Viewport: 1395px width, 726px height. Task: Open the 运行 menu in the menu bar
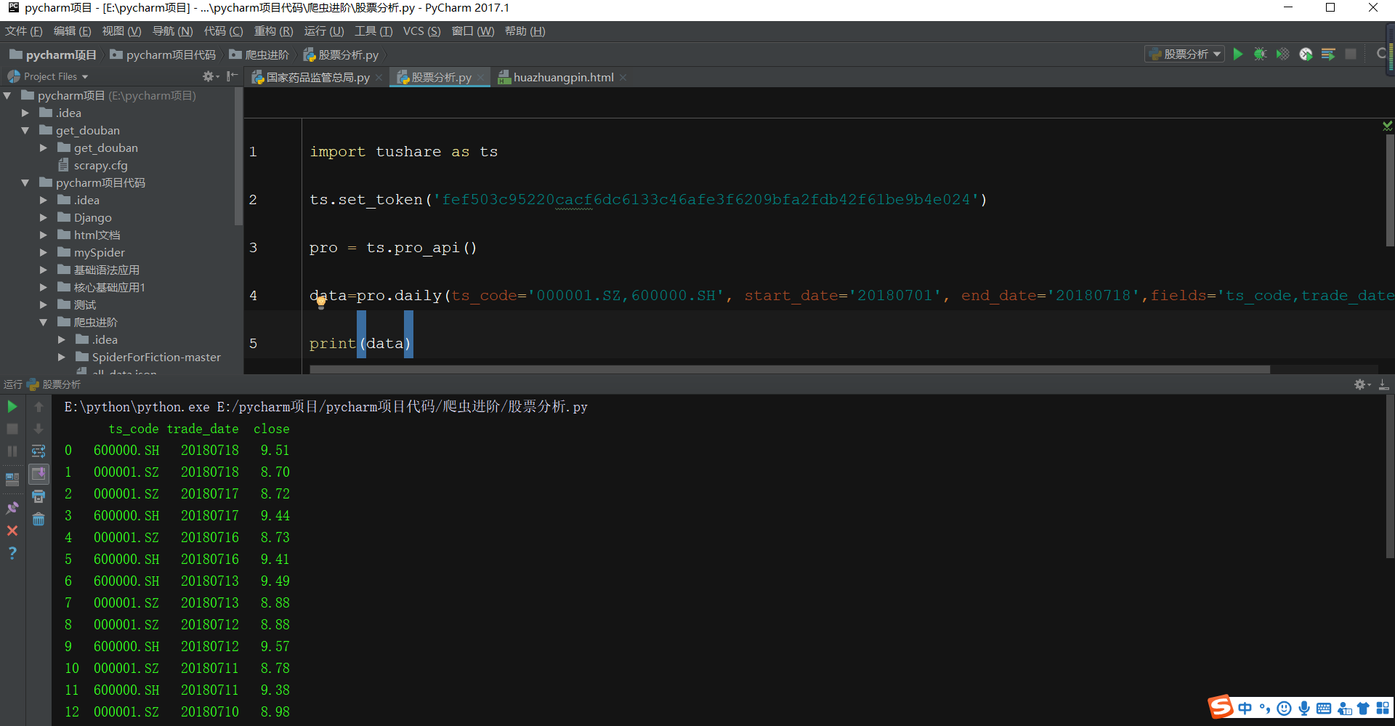pos(324,31)
